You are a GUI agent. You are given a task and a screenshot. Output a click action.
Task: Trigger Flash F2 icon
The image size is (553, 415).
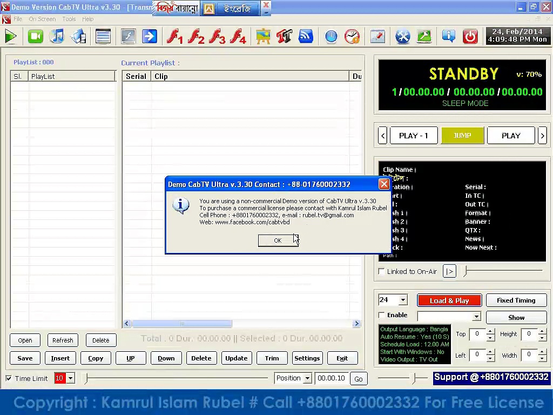point(197,36)
